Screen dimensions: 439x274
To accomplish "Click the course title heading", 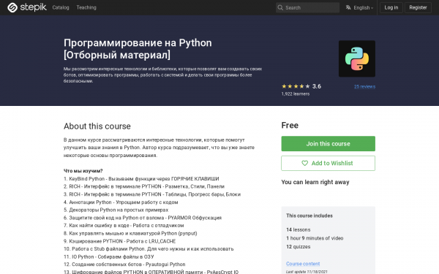I will 138,49.
